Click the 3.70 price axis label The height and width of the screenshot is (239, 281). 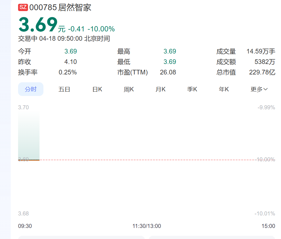pyautogui.click(x=23, y=107)
